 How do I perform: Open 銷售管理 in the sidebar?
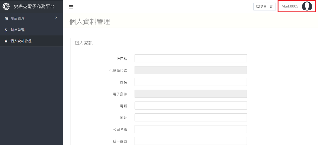click(17, 30)
